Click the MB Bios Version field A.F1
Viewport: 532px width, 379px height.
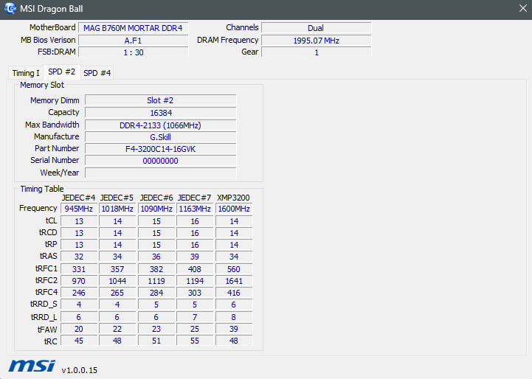point(133,41)
